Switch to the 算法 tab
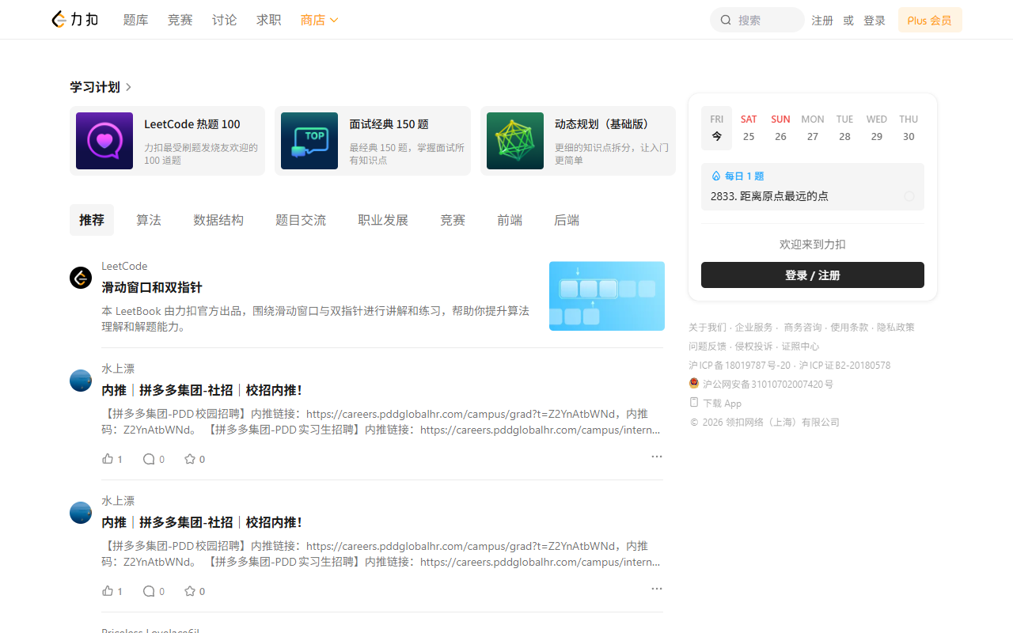This screenshot has height=633, width=1013. [148, 220]
